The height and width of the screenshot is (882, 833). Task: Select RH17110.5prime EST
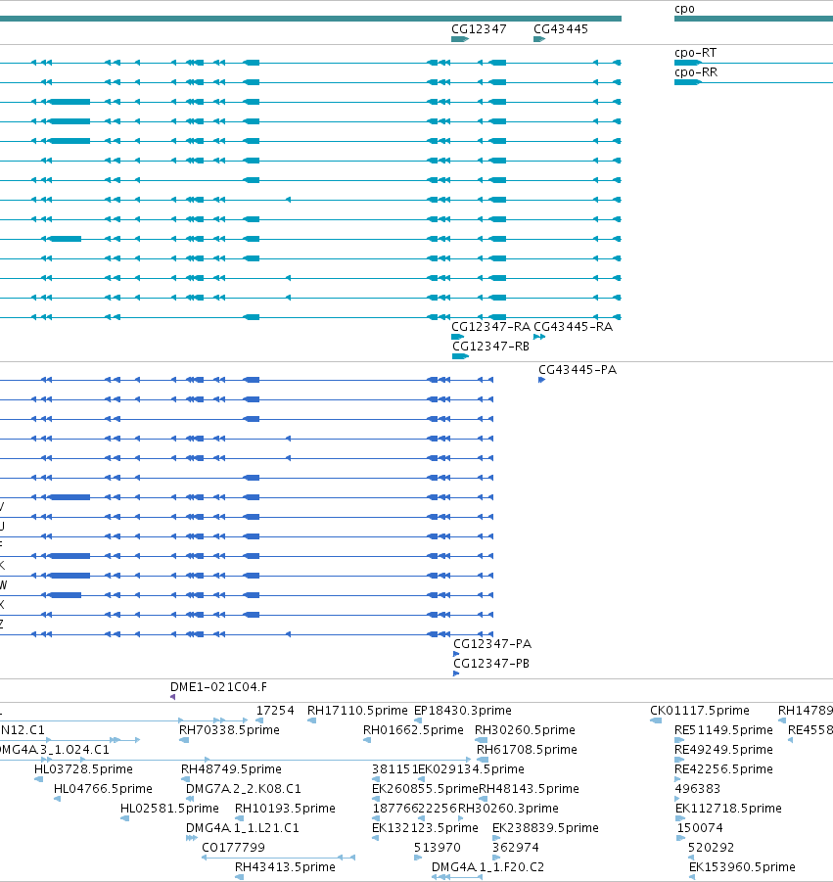[357, 711]
